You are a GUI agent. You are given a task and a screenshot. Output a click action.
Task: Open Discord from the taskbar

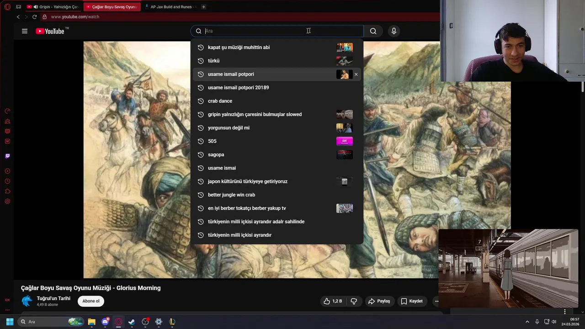click(x=105, y=322)
